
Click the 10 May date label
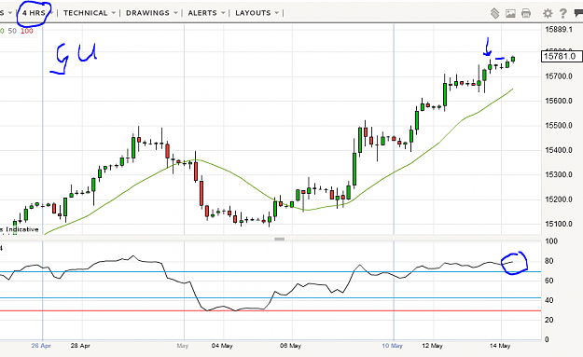[x=393, y=346]
